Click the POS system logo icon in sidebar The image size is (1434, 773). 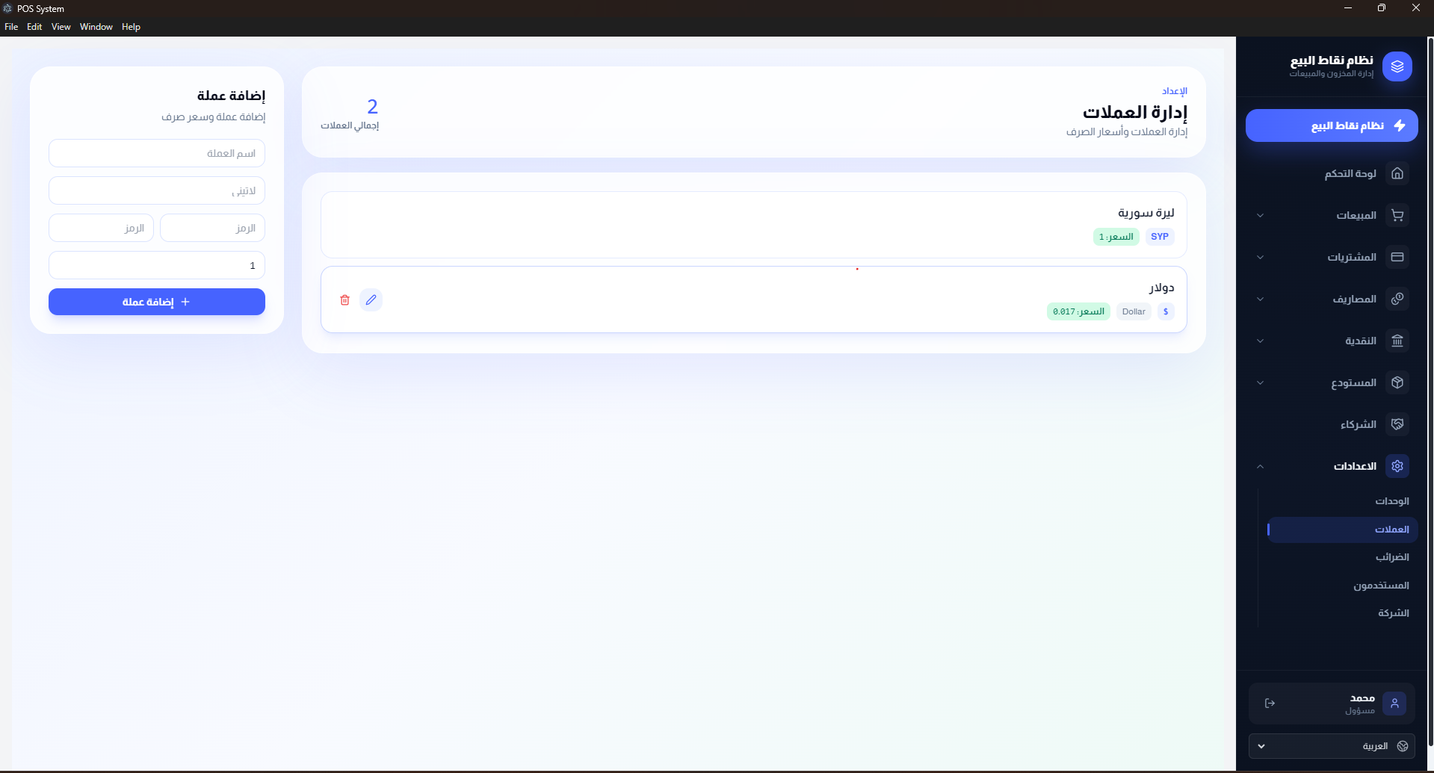[x=1397, y=66]
